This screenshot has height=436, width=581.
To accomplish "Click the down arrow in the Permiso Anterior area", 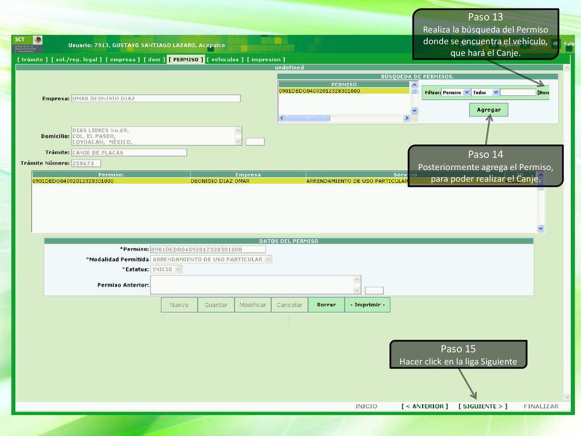I will [x=357, y=290].
